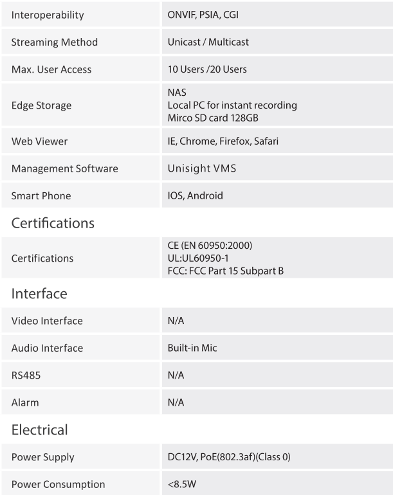Select the Built-in Mic value

[x=192, y=348]
